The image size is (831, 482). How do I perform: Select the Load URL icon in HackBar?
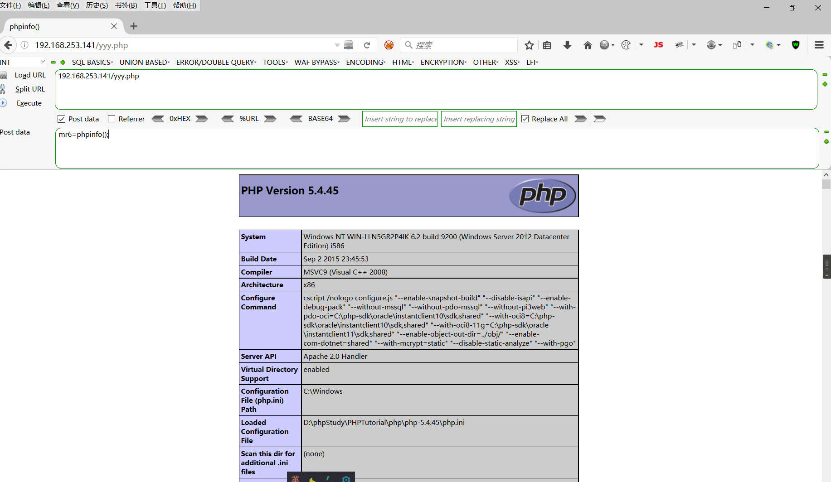[x=4, y=75]
